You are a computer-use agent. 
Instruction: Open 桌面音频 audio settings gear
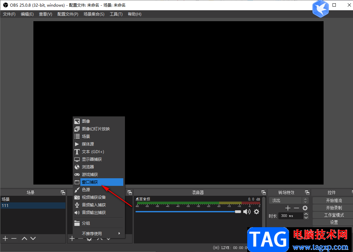tap(256, 212)
